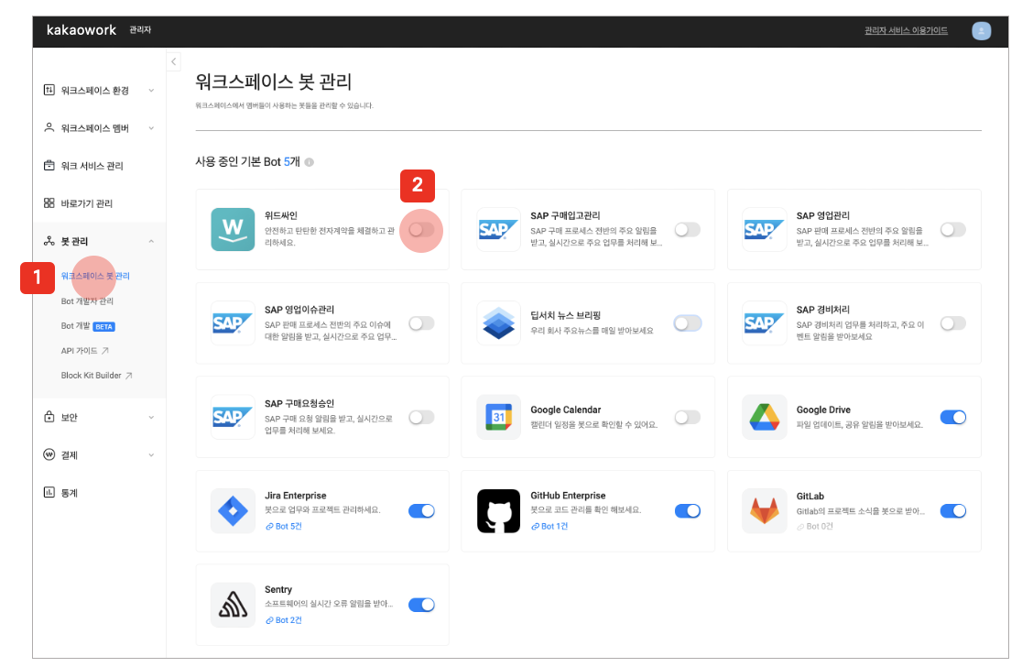Enable the Google Calendar toggle
Image resolution: width=1033 pixels, height=667 pixels.
point(687,417)
